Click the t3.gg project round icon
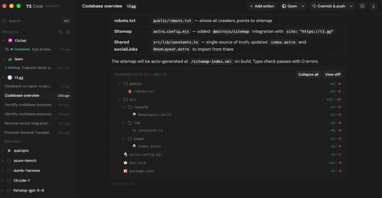Image resolution: width=382 pixels, height=198 pixels. pos(10,78)
